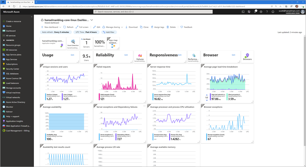Change the Auto refresh interval pill

tap(56, 32)
